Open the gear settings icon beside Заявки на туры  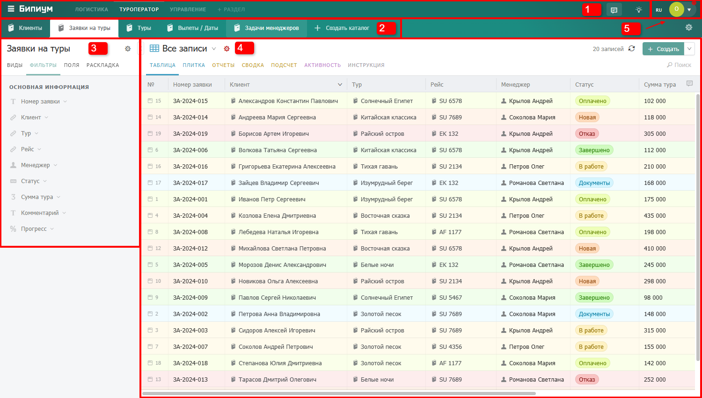[x=128, y=49]
